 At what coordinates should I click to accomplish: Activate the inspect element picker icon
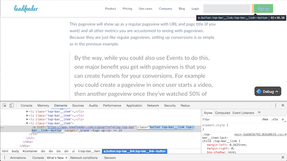[x=4, y=105]
